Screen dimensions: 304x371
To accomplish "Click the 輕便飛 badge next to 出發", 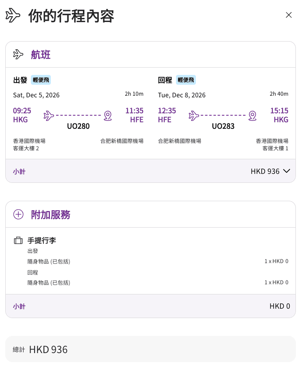I will (x=41, y=80).
